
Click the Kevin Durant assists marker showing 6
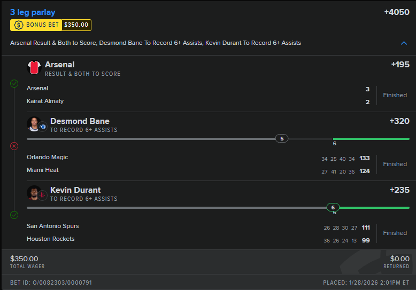[333, 207]
